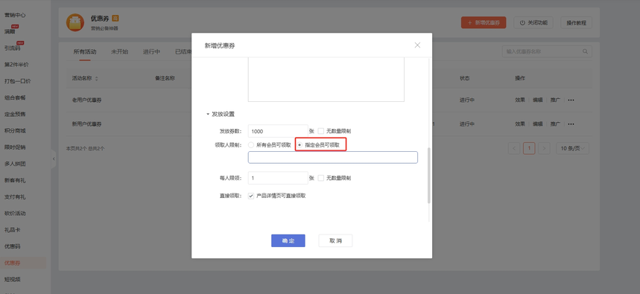
Task: Open 组合套餐 in sidebar
Action: click(x=15, y=98)
